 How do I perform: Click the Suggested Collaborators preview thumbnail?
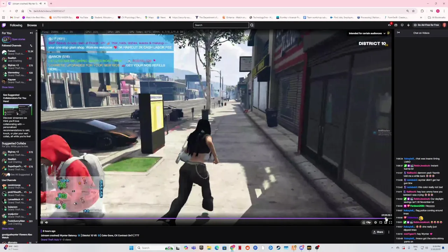17,110
